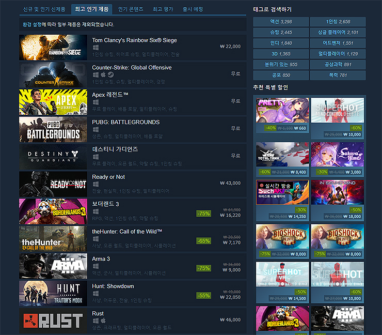Select the 공포 850 tag button
Screen dimensions: 382x335
[281, 75]
